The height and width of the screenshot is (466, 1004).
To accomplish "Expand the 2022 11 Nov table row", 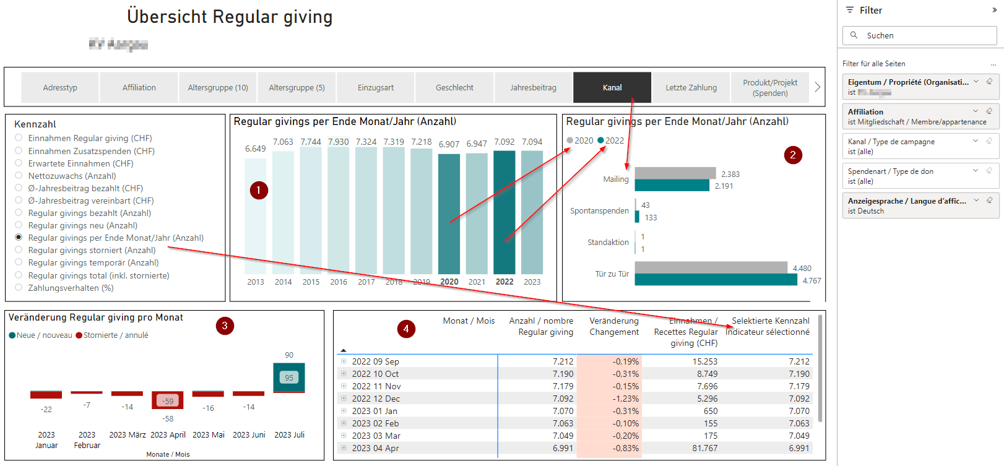I will (344, 386).
